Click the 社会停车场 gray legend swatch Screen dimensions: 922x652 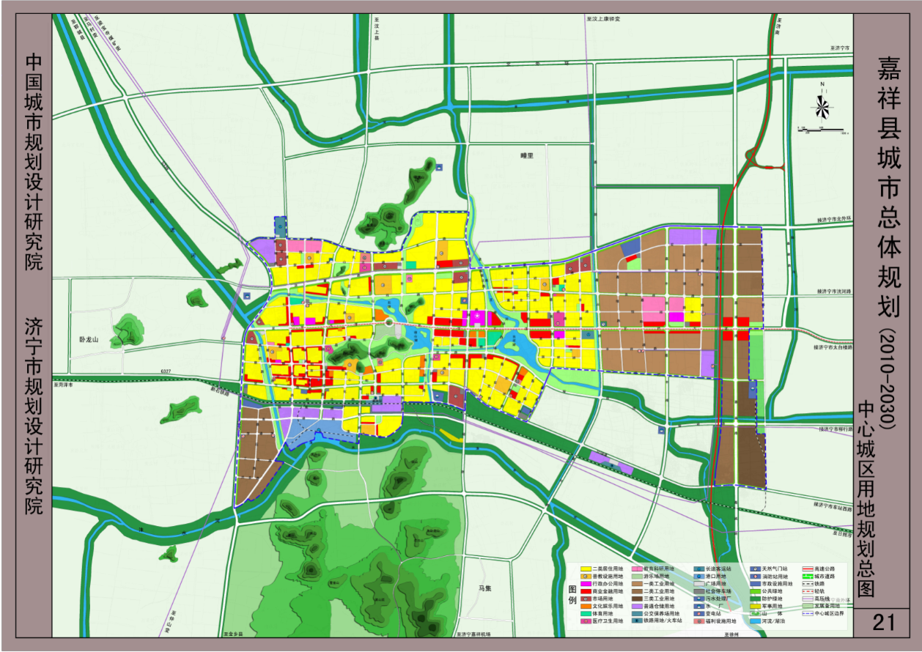coord(698,591)
